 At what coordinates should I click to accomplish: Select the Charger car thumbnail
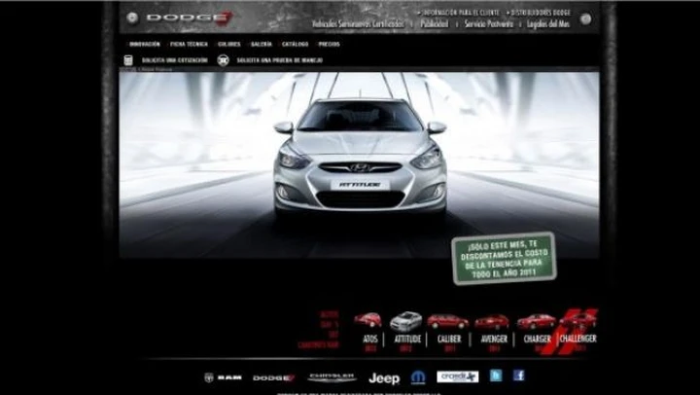[x=536, y=321]
